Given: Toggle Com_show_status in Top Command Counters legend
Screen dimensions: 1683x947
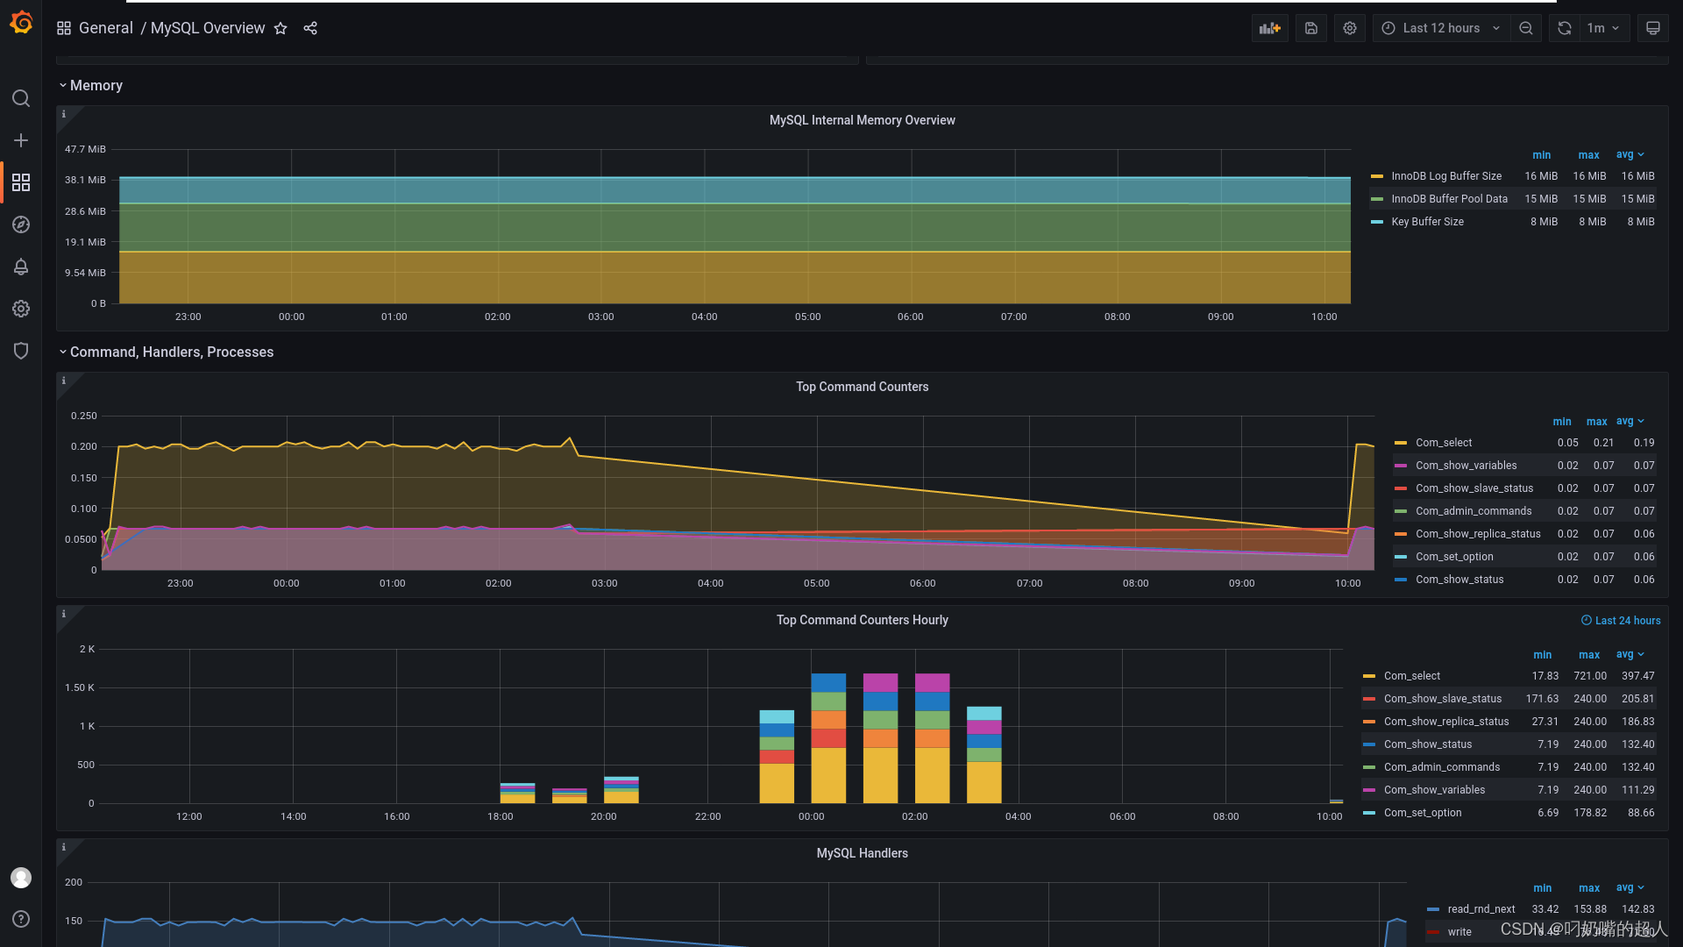Looking at the screenshot, I should click(x=1459, y=580).
